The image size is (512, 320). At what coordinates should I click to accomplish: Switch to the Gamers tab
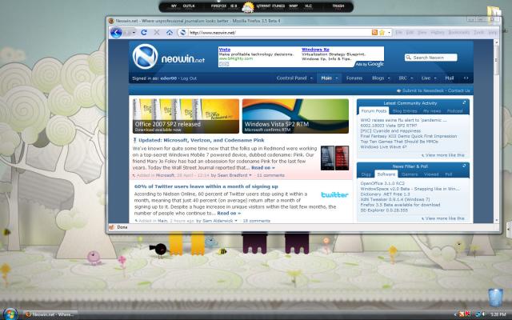coord(410,174)
